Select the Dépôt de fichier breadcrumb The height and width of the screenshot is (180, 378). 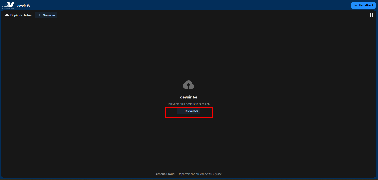click(19, 15)
